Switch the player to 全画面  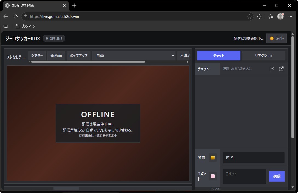pos(56,55)
